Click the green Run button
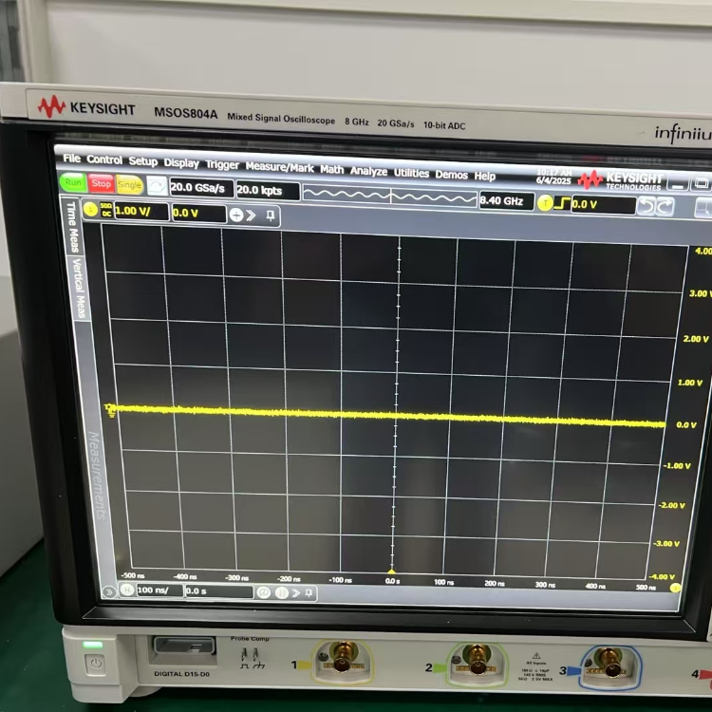This screenshot has height=712, width=712. pyautogui.click(x=73, y=182)
